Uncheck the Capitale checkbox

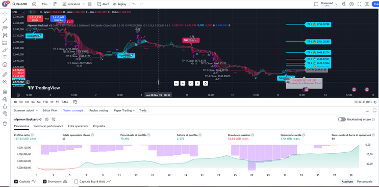click(x=16, y=181)
